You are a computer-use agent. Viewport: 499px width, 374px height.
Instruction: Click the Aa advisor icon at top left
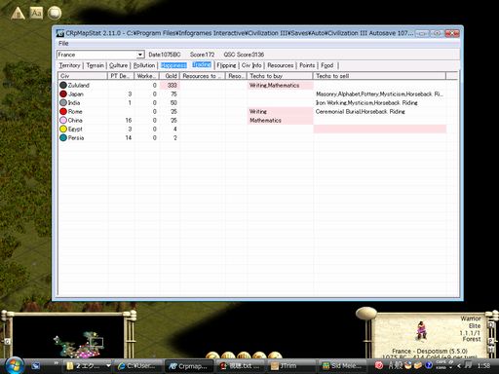click(x=36, y=13)
